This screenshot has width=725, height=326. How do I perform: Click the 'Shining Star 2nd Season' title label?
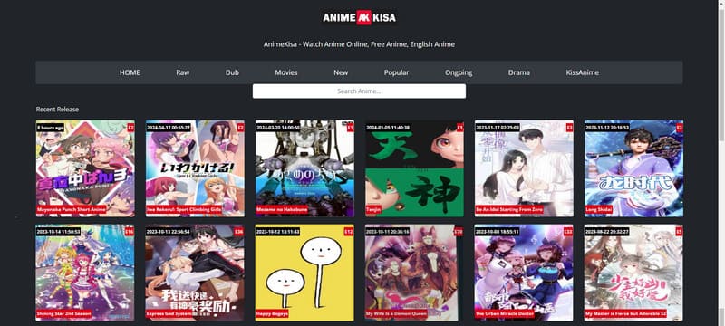(x=64, y=314)
